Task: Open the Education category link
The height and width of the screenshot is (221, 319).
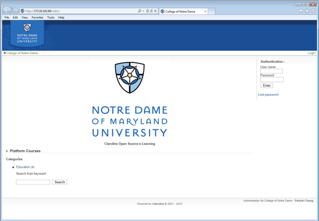Action: (x=23, y=167)
